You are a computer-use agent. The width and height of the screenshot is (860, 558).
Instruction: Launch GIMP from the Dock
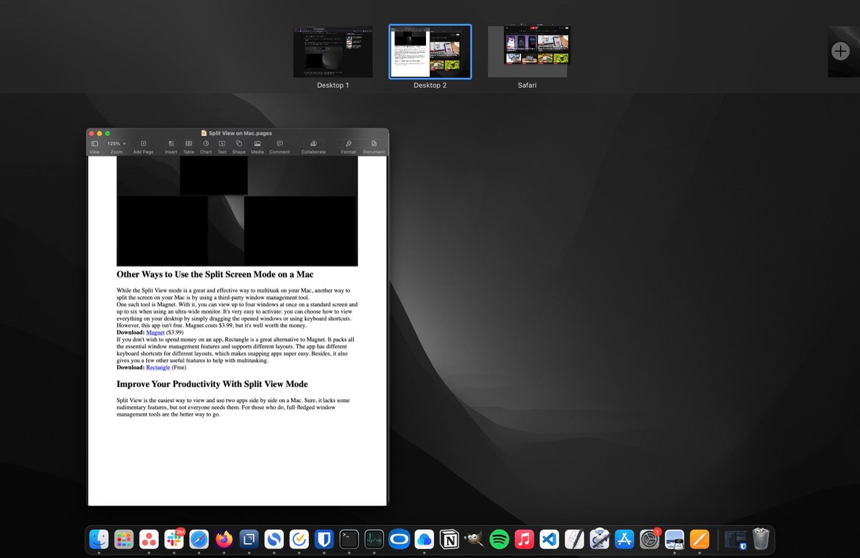coord(474,539)
